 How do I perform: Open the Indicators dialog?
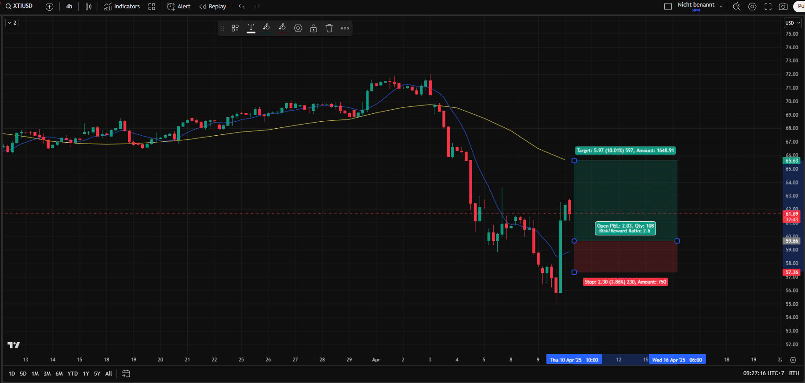[x=122, y=7]
